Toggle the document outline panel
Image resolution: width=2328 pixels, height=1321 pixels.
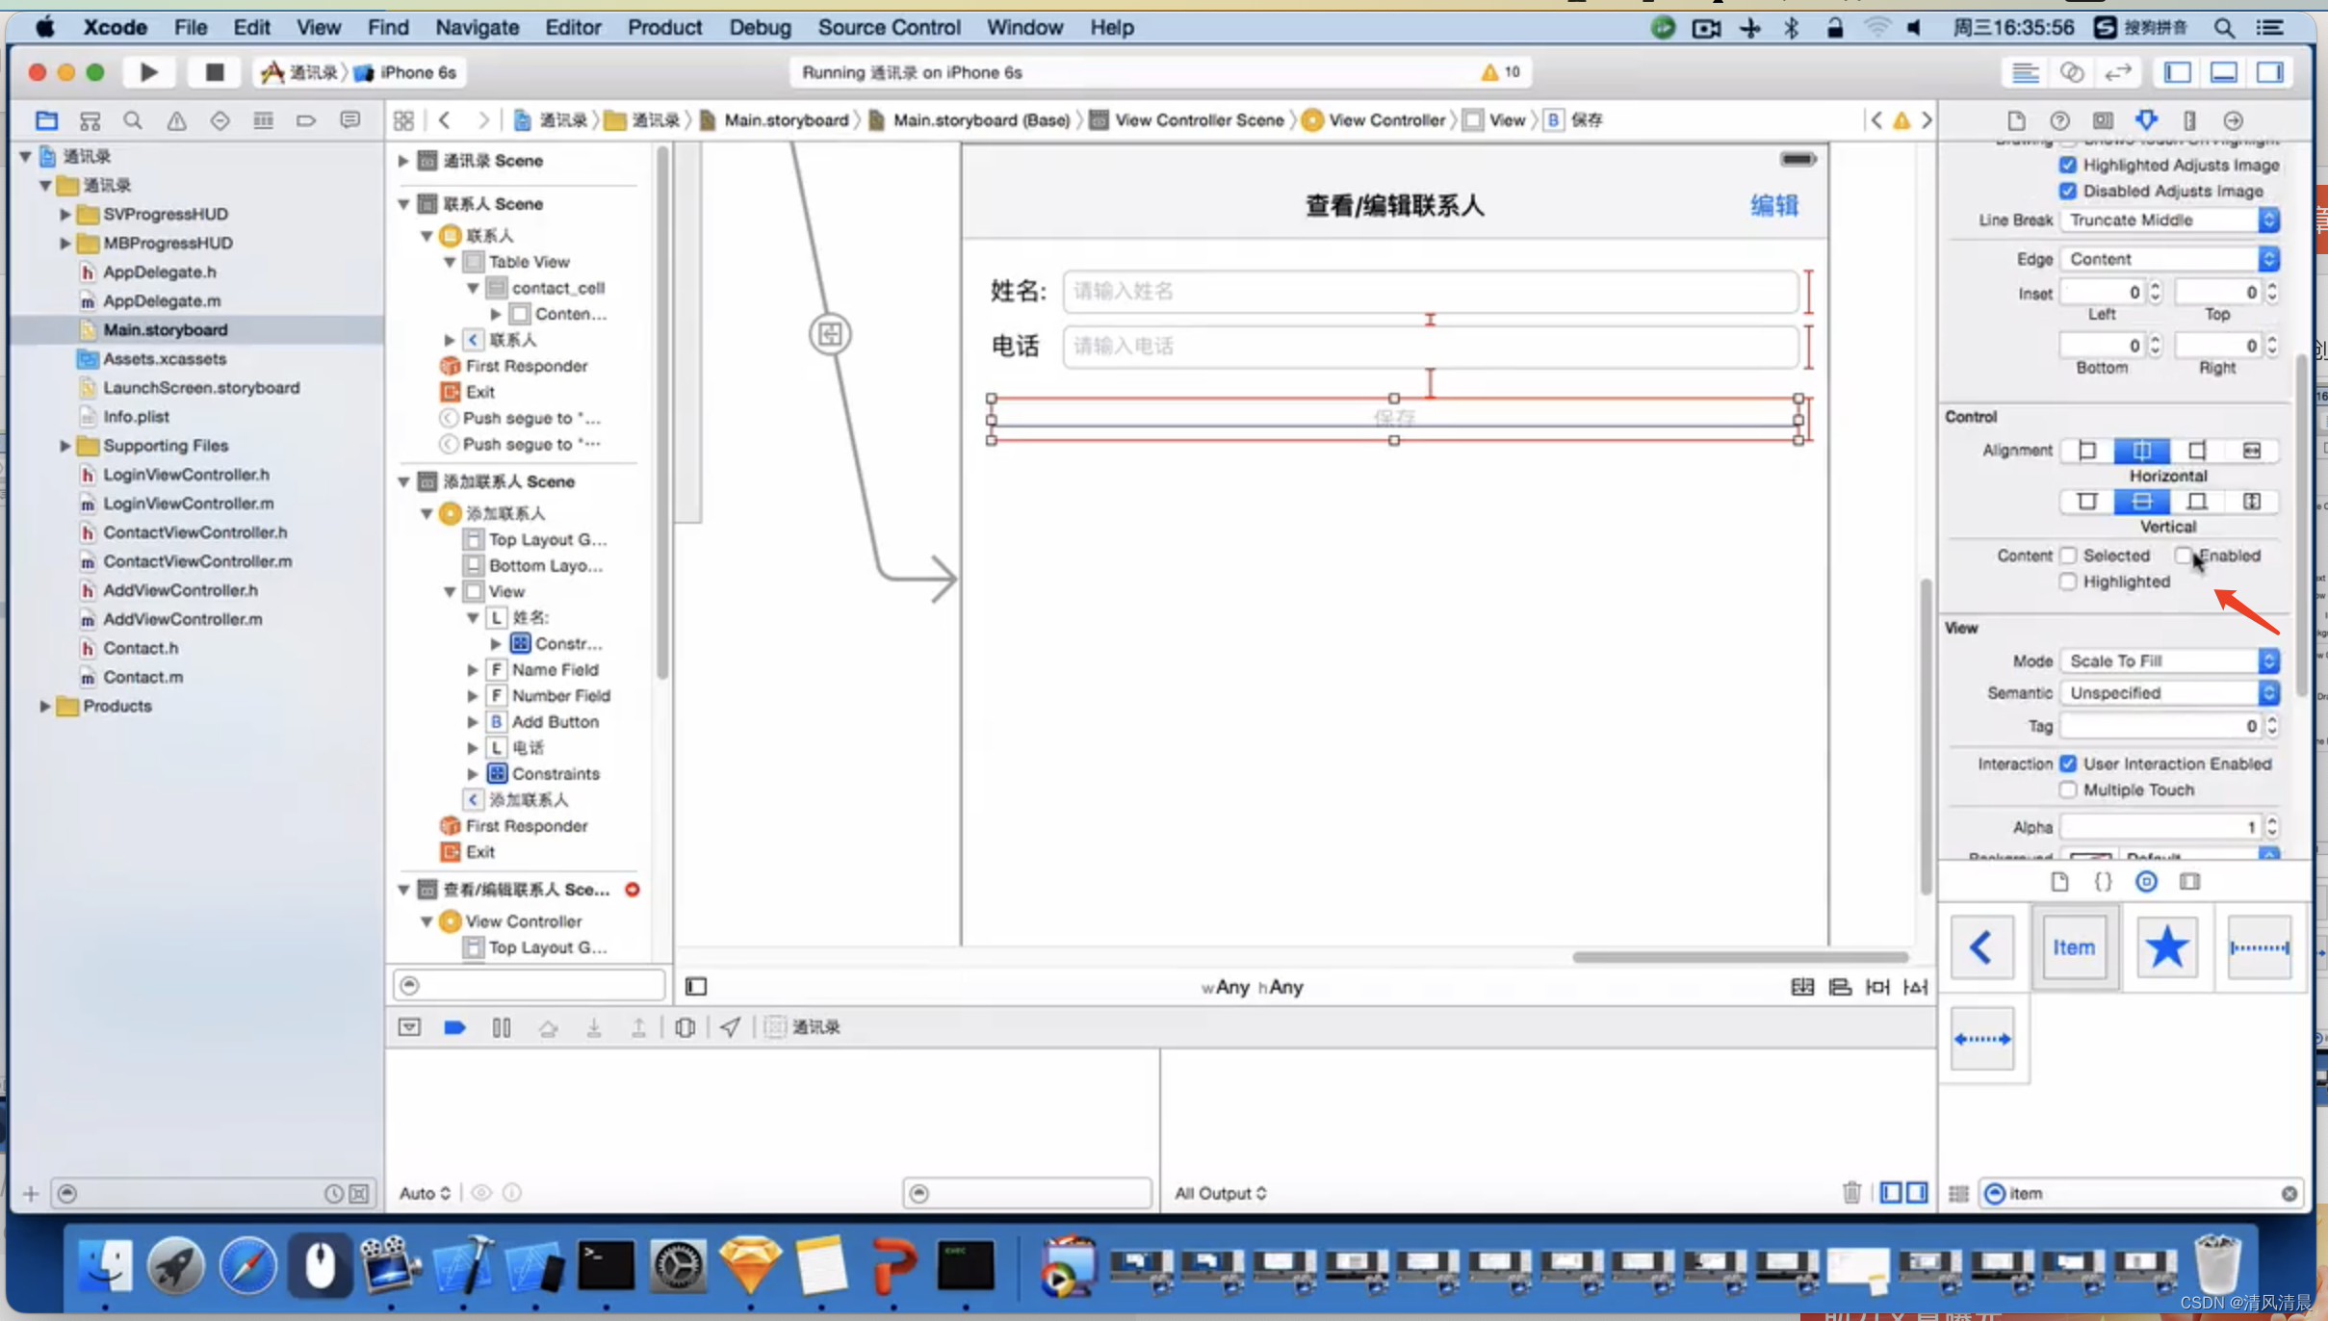[x=696, y=986]
